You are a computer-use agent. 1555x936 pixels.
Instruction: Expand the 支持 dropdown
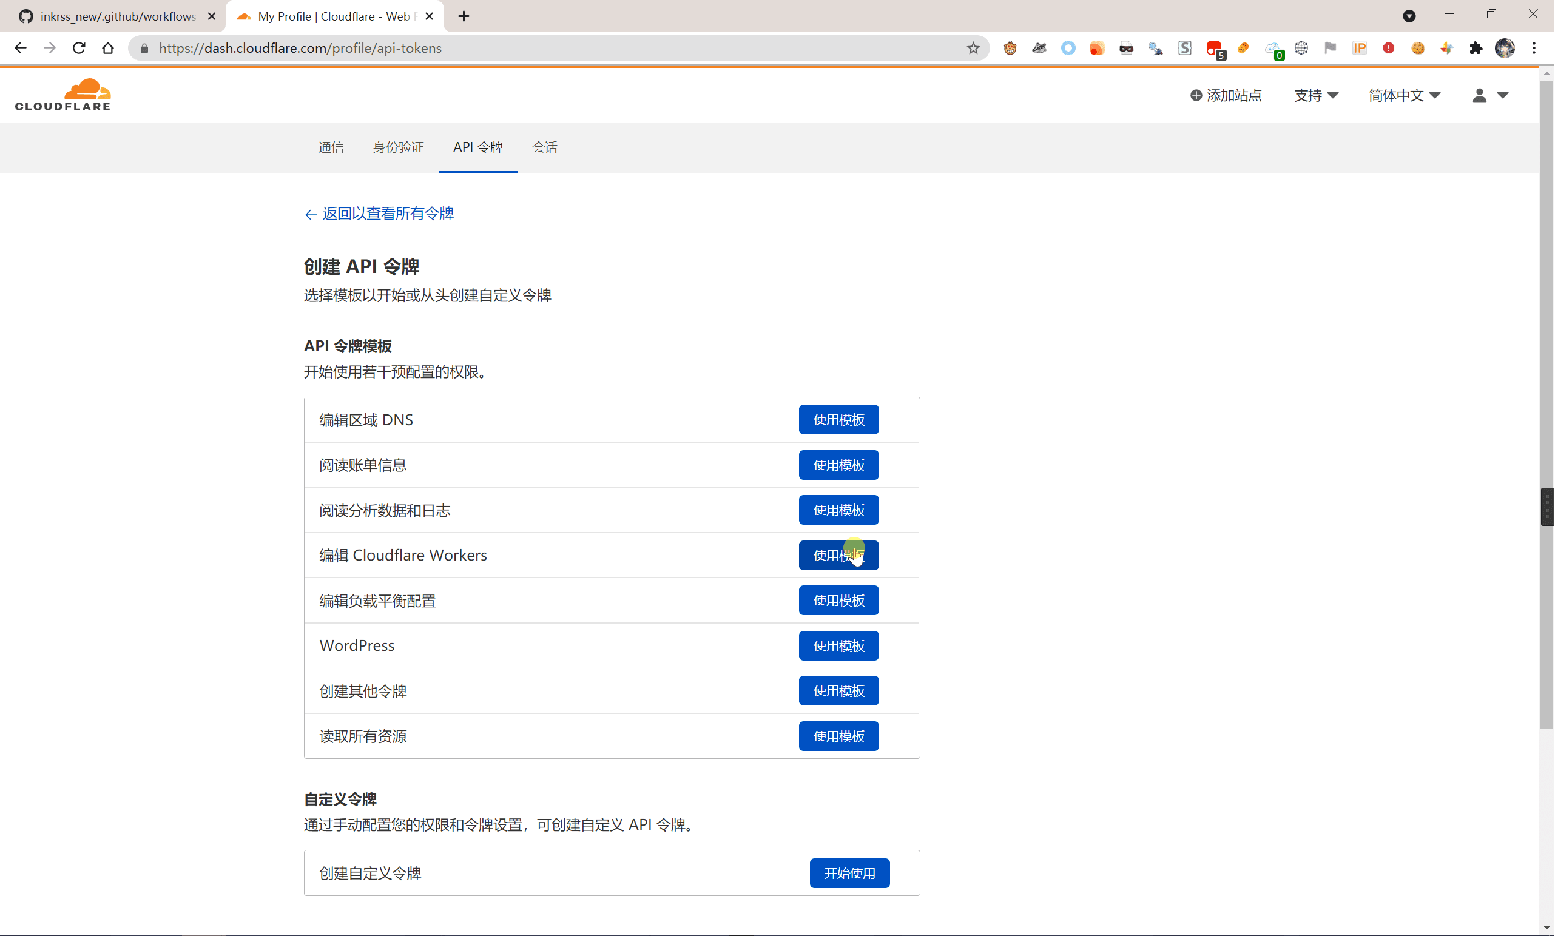coord(1316,95)
